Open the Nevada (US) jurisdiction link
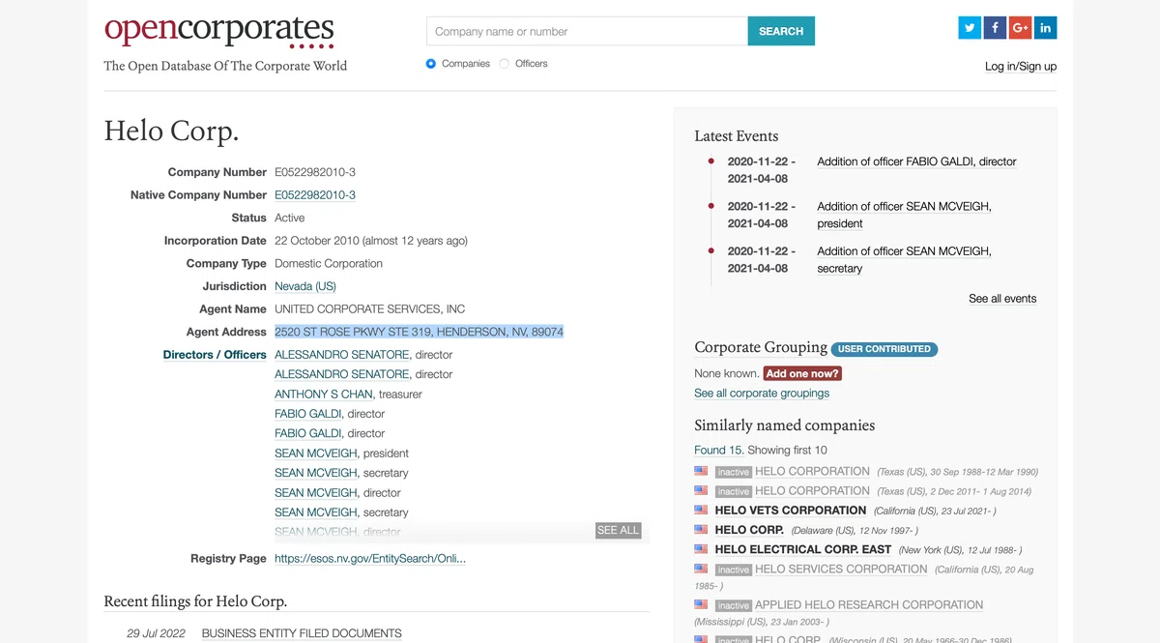The height and width of the screenshot is (643, 1160). click(x=305, y=286)
